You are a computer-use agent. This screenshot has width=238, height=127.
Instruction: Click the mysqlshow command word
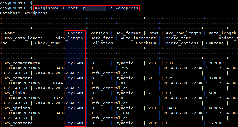click(x=46, y=8)
